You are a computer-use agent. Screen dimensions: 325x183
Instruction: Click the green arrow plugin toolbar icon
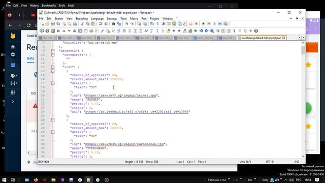pos(195,31)
